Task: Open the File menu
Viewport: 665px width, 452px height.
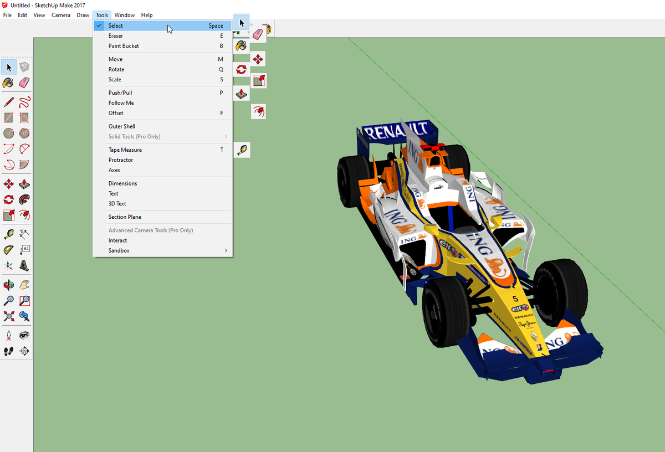Action: (x=7, y=15)
